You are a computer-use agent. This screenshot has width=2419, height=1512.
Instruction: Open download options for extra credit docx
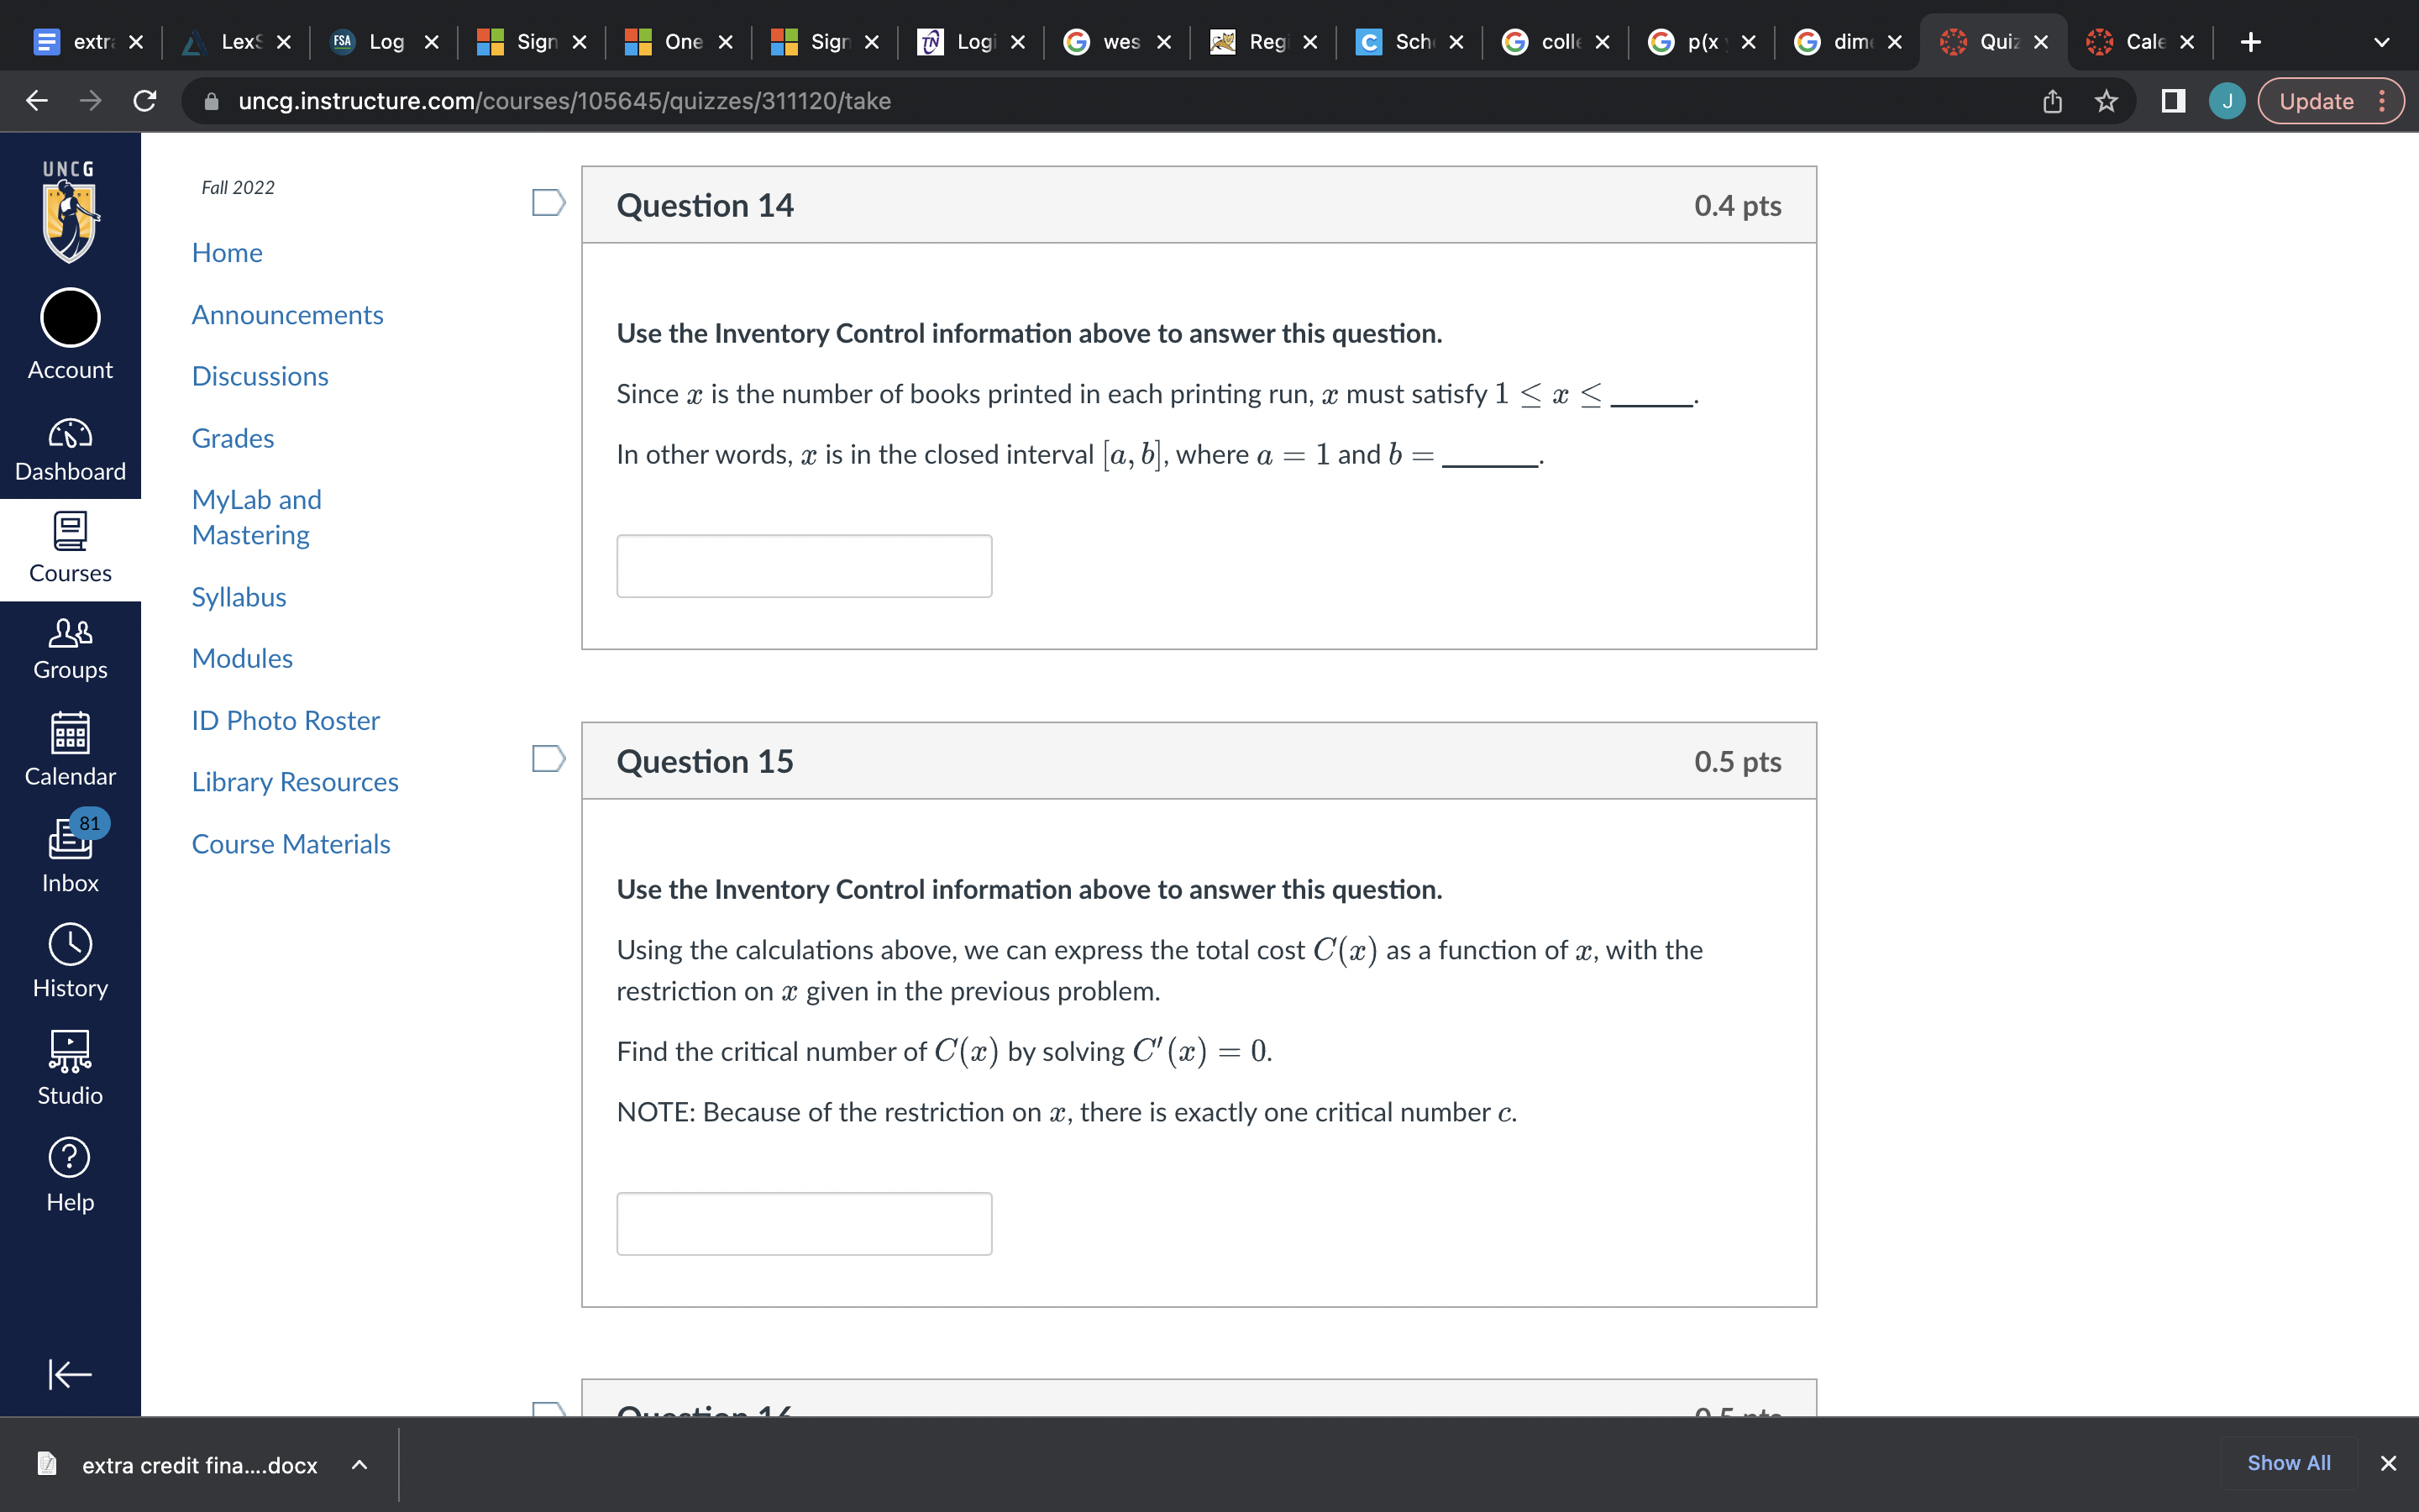[359, 1465]
